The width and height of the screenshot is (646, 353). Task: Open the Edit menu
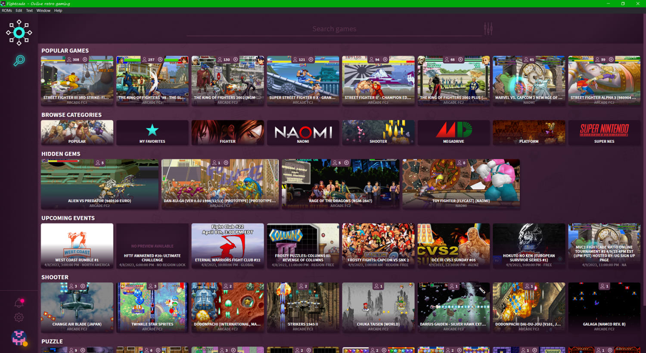tap(19, 10)
